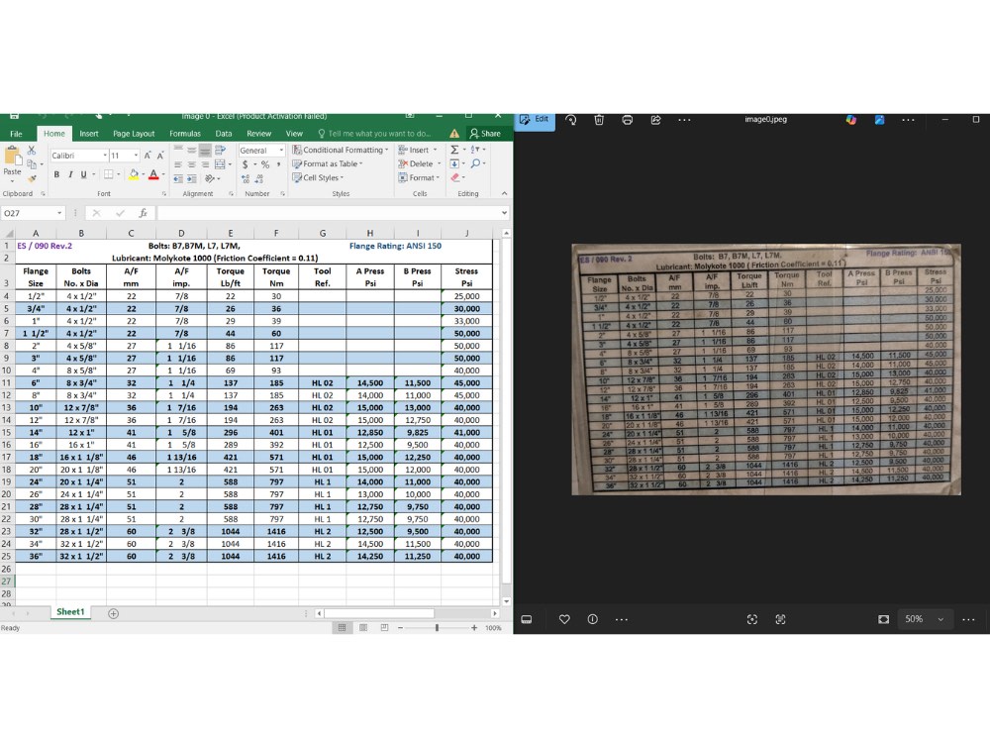
Task: Click the Decrease Font Size icon
Action: 160,156
